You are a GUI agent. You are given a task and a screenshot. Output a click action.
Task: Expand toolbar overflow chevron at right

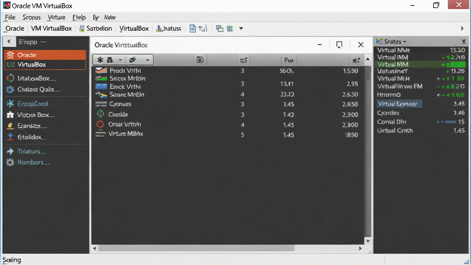(462, 29)
